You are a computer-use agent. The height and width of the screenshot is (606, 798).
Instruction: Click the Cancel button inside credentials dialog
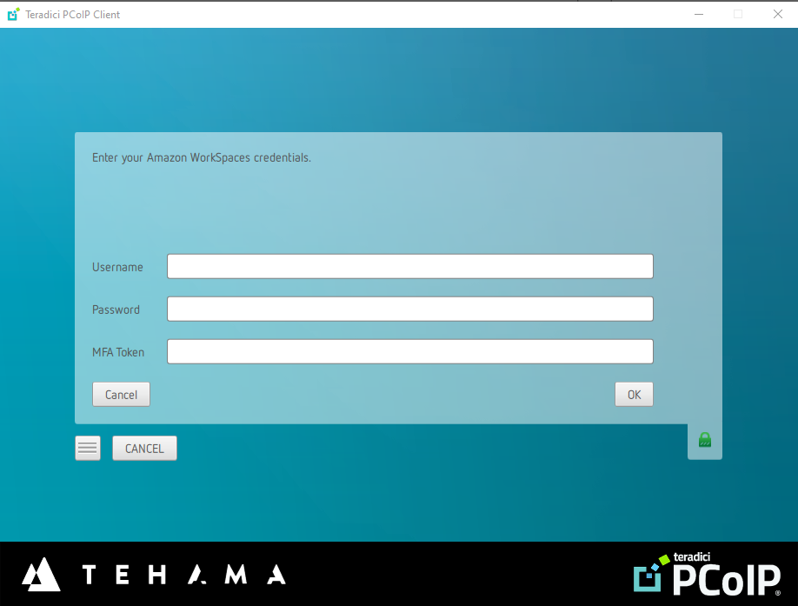click(x=121, y=395)
